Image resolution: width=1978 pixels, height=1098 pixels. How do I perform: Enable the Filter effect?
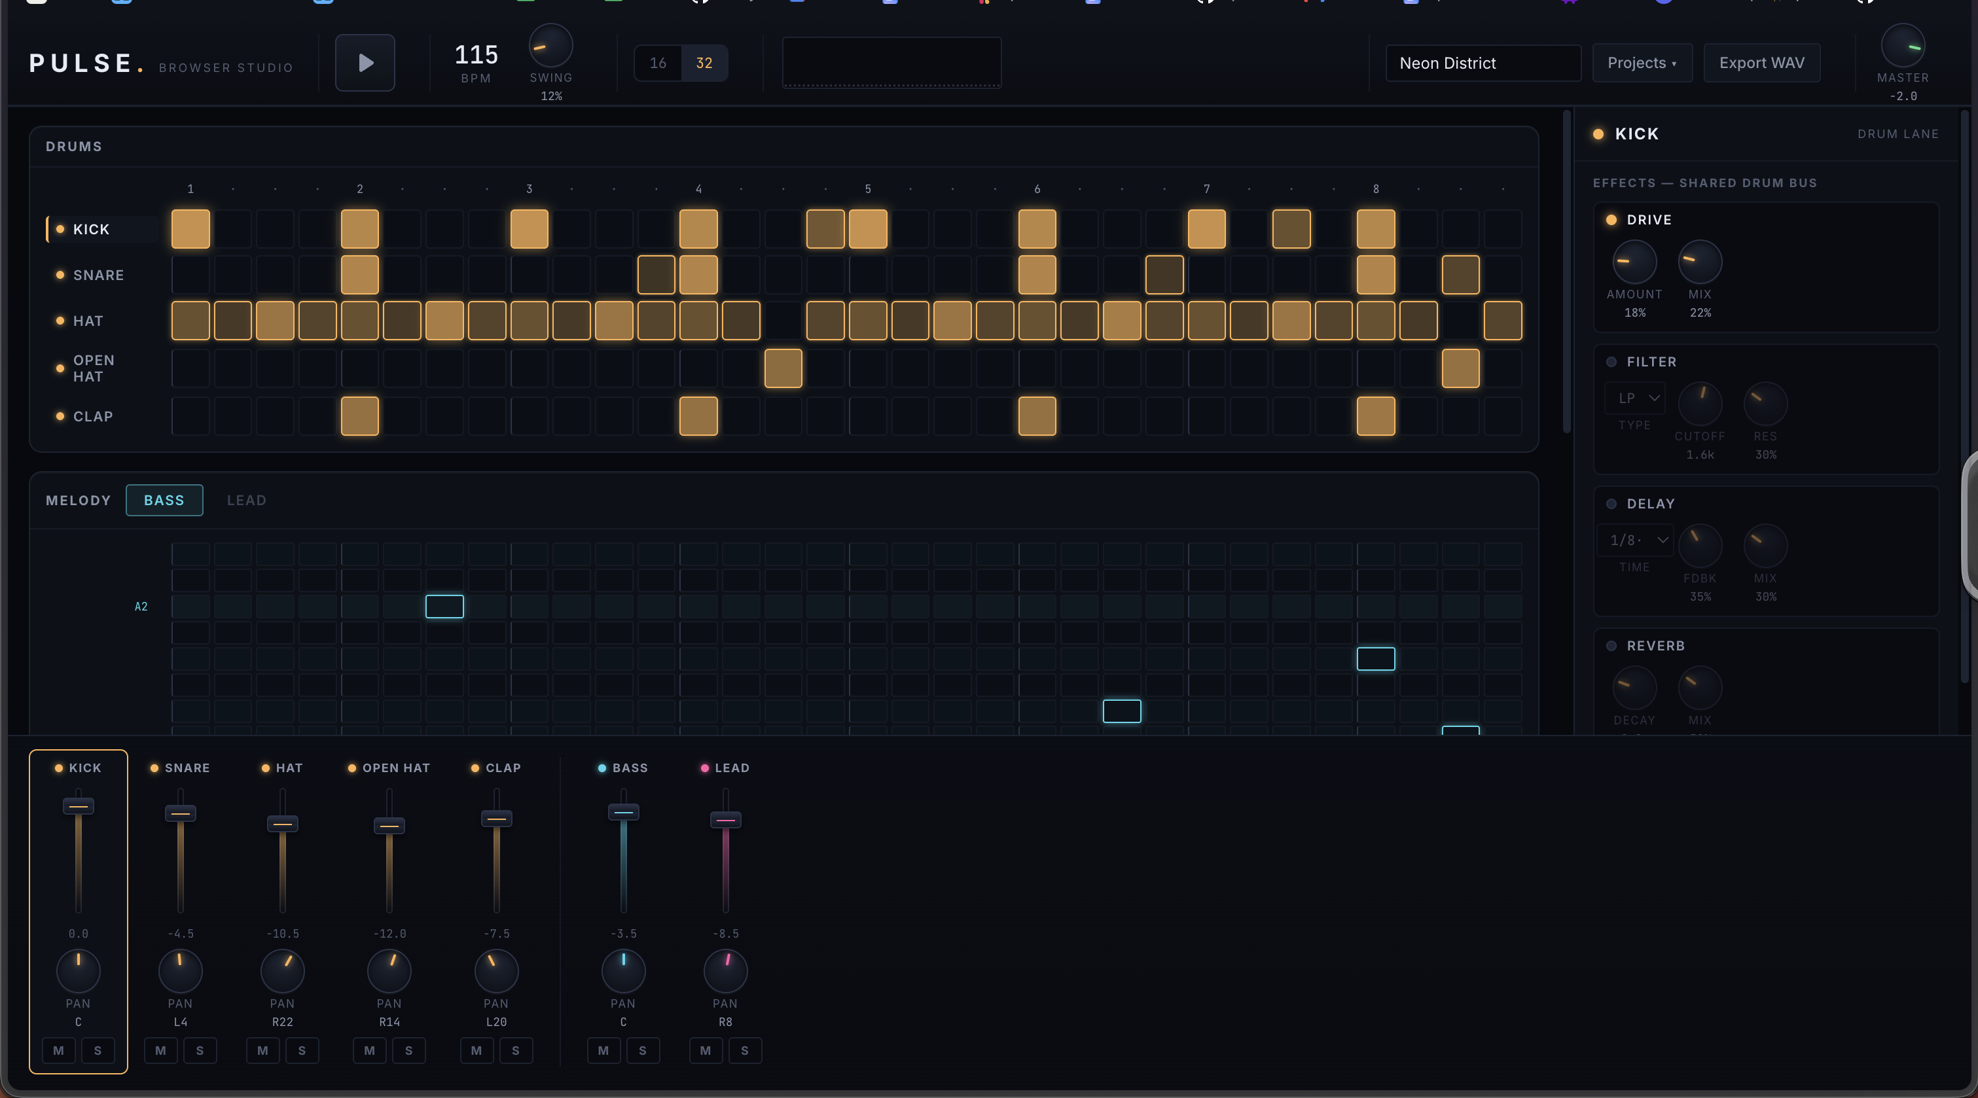1611,362
